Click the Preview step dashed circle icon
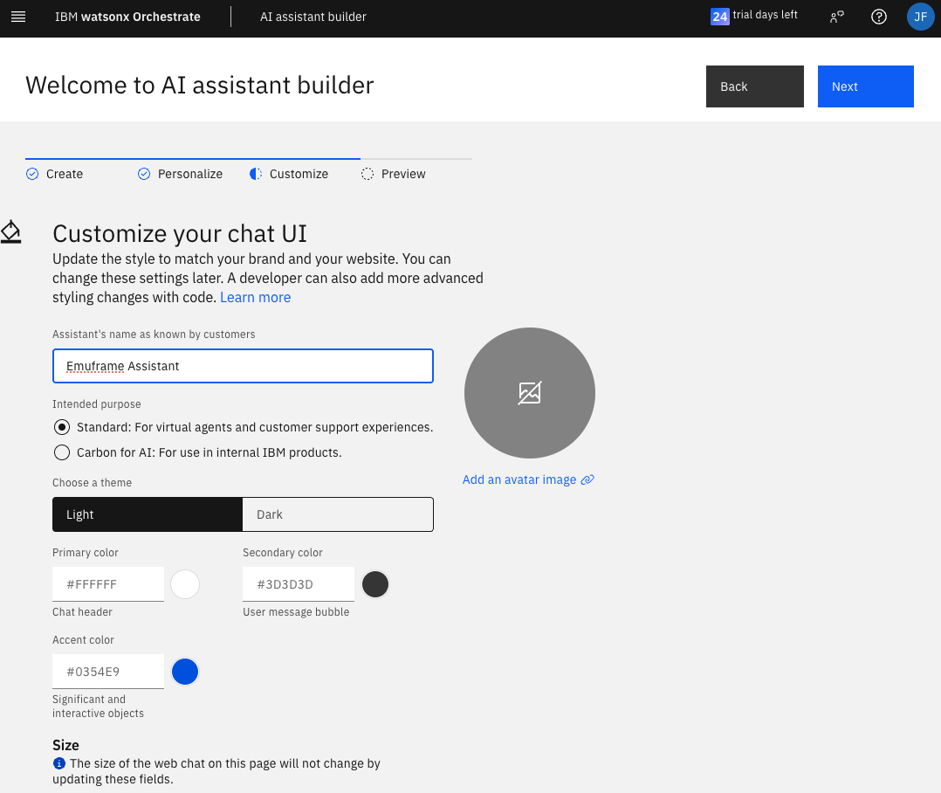The image size is (941, 793). 367,174
